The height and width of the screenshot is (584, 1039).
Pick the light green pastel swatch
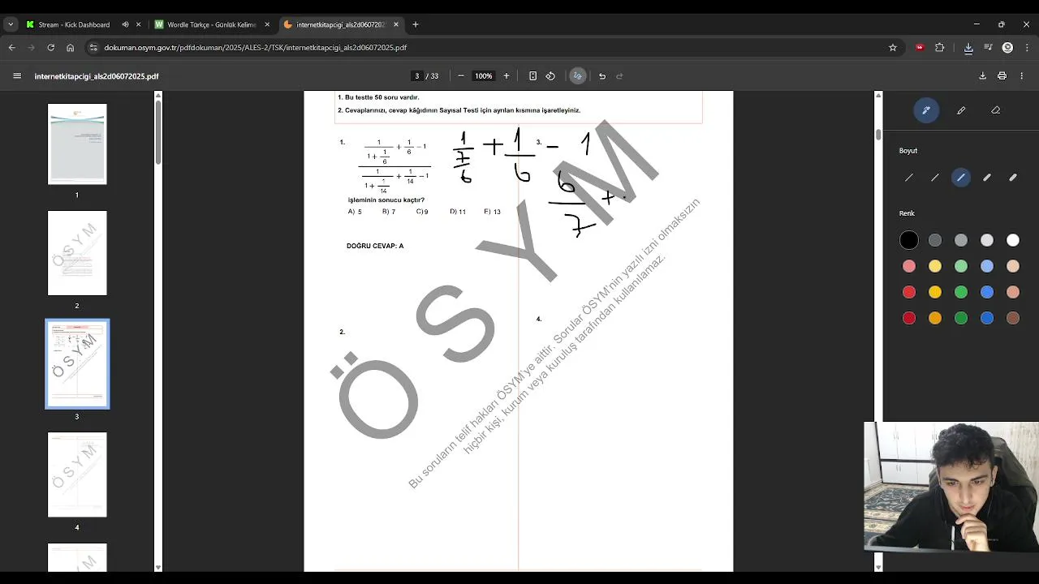961,266
